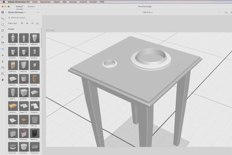Open the three-dots panel options menu
Image resolution: width=232 pixels, height=155 pixels.
coord(38,12)
